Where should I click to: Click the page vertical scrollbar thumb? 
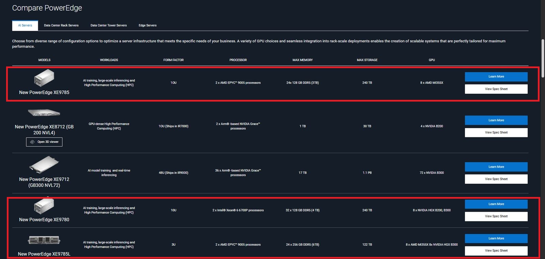(x=543, y=58)
